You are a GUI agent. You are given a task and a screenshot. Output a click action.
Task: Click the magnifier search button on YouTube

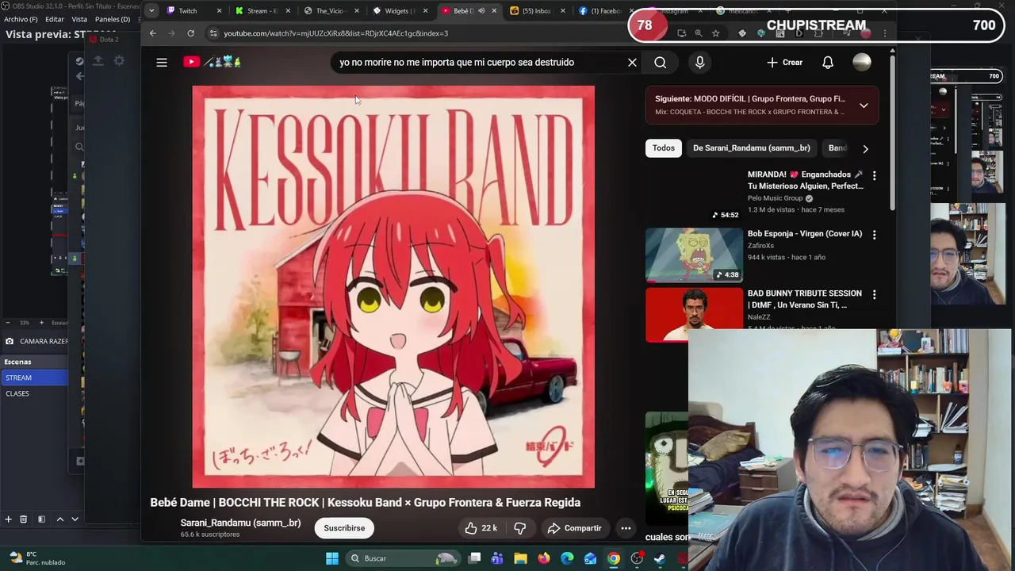click(660, 62)
